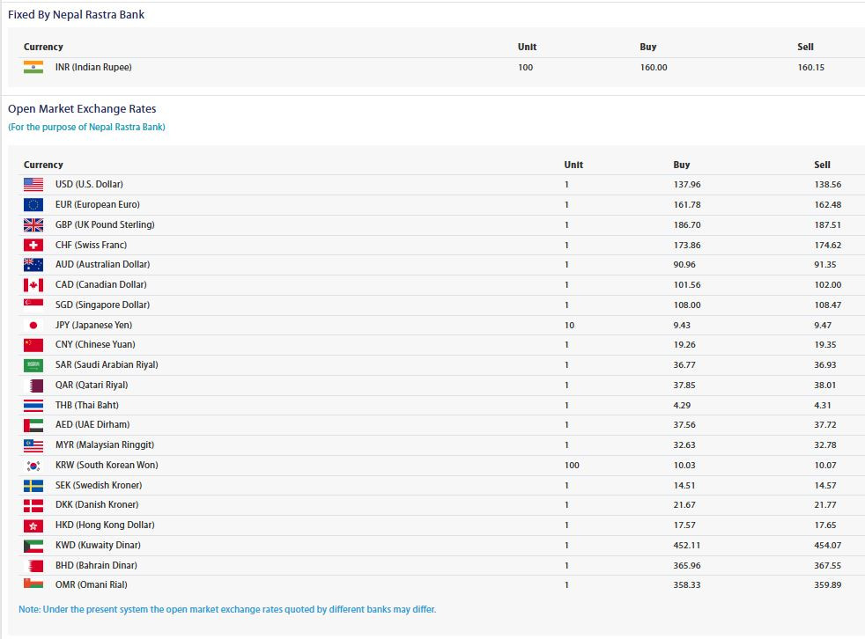Click the Singapore flag icon for SGD

pyautogui.click(x=33, y=305)
